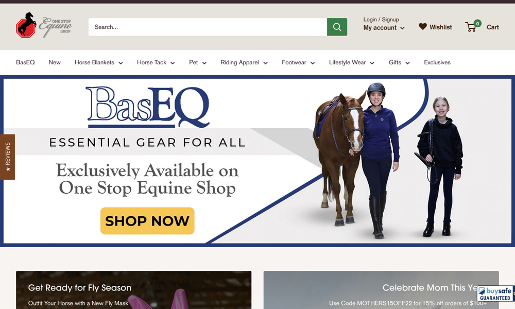Open the Get Ready for Fly Season promo
The width and height of the screenshot is (515, 309).
(x=134, y=290)
